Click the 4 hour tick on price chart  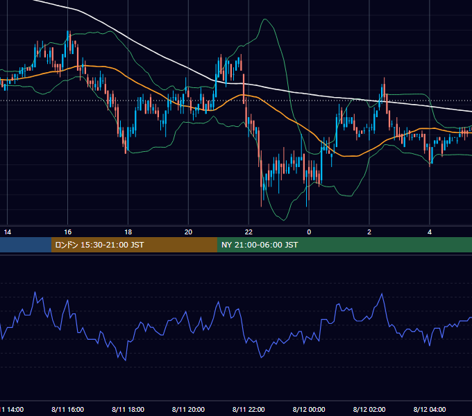[430, 232]
